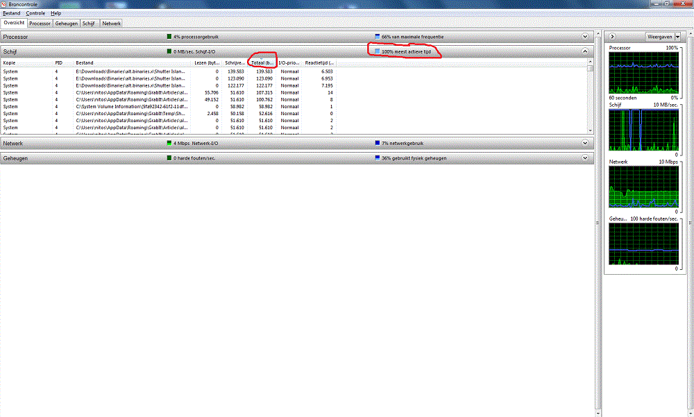Click the blue netwerkgebruik indicator square
This screenshot has width=694, height=417.
click(378, 144)
